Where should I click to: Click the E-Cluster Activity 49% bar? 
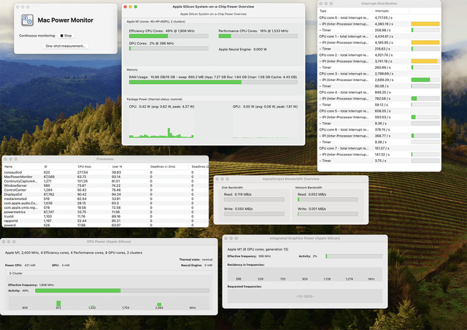tap(122, 291)
